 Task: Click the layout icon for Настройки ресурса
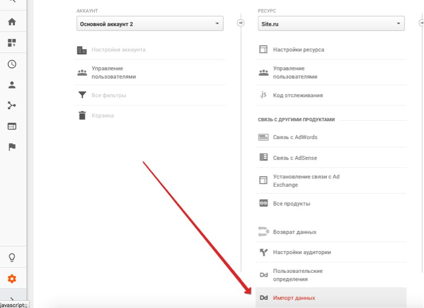tap(263, 49)
